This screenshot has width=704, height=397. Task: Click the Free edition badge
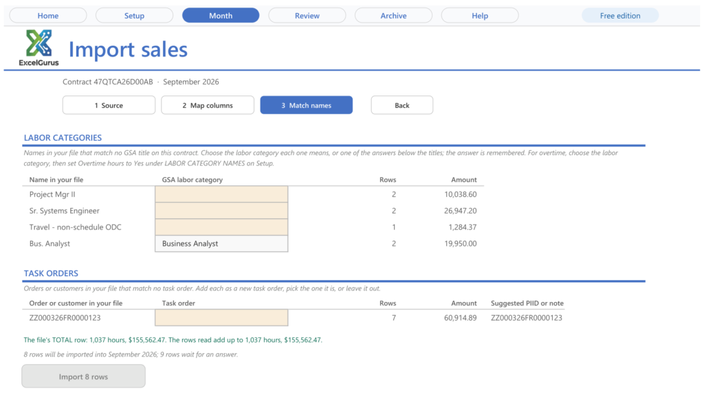pyautogui.click(x=620, y=16)
